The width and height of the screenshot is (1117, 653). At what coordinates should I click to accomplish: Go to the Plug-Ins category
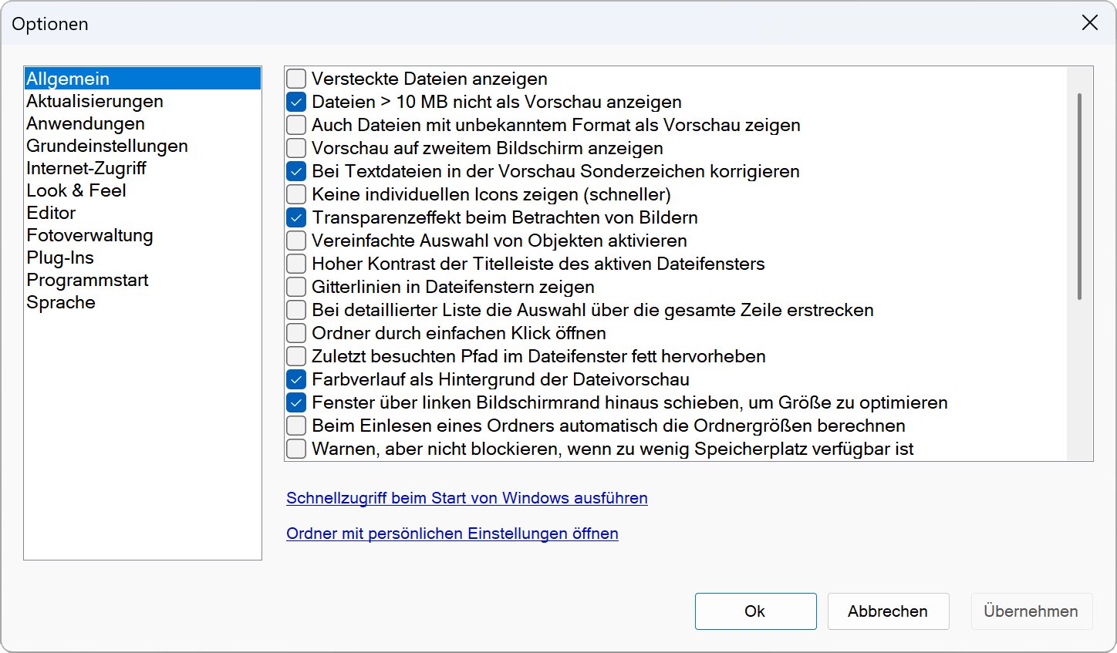tap(60, 257)
